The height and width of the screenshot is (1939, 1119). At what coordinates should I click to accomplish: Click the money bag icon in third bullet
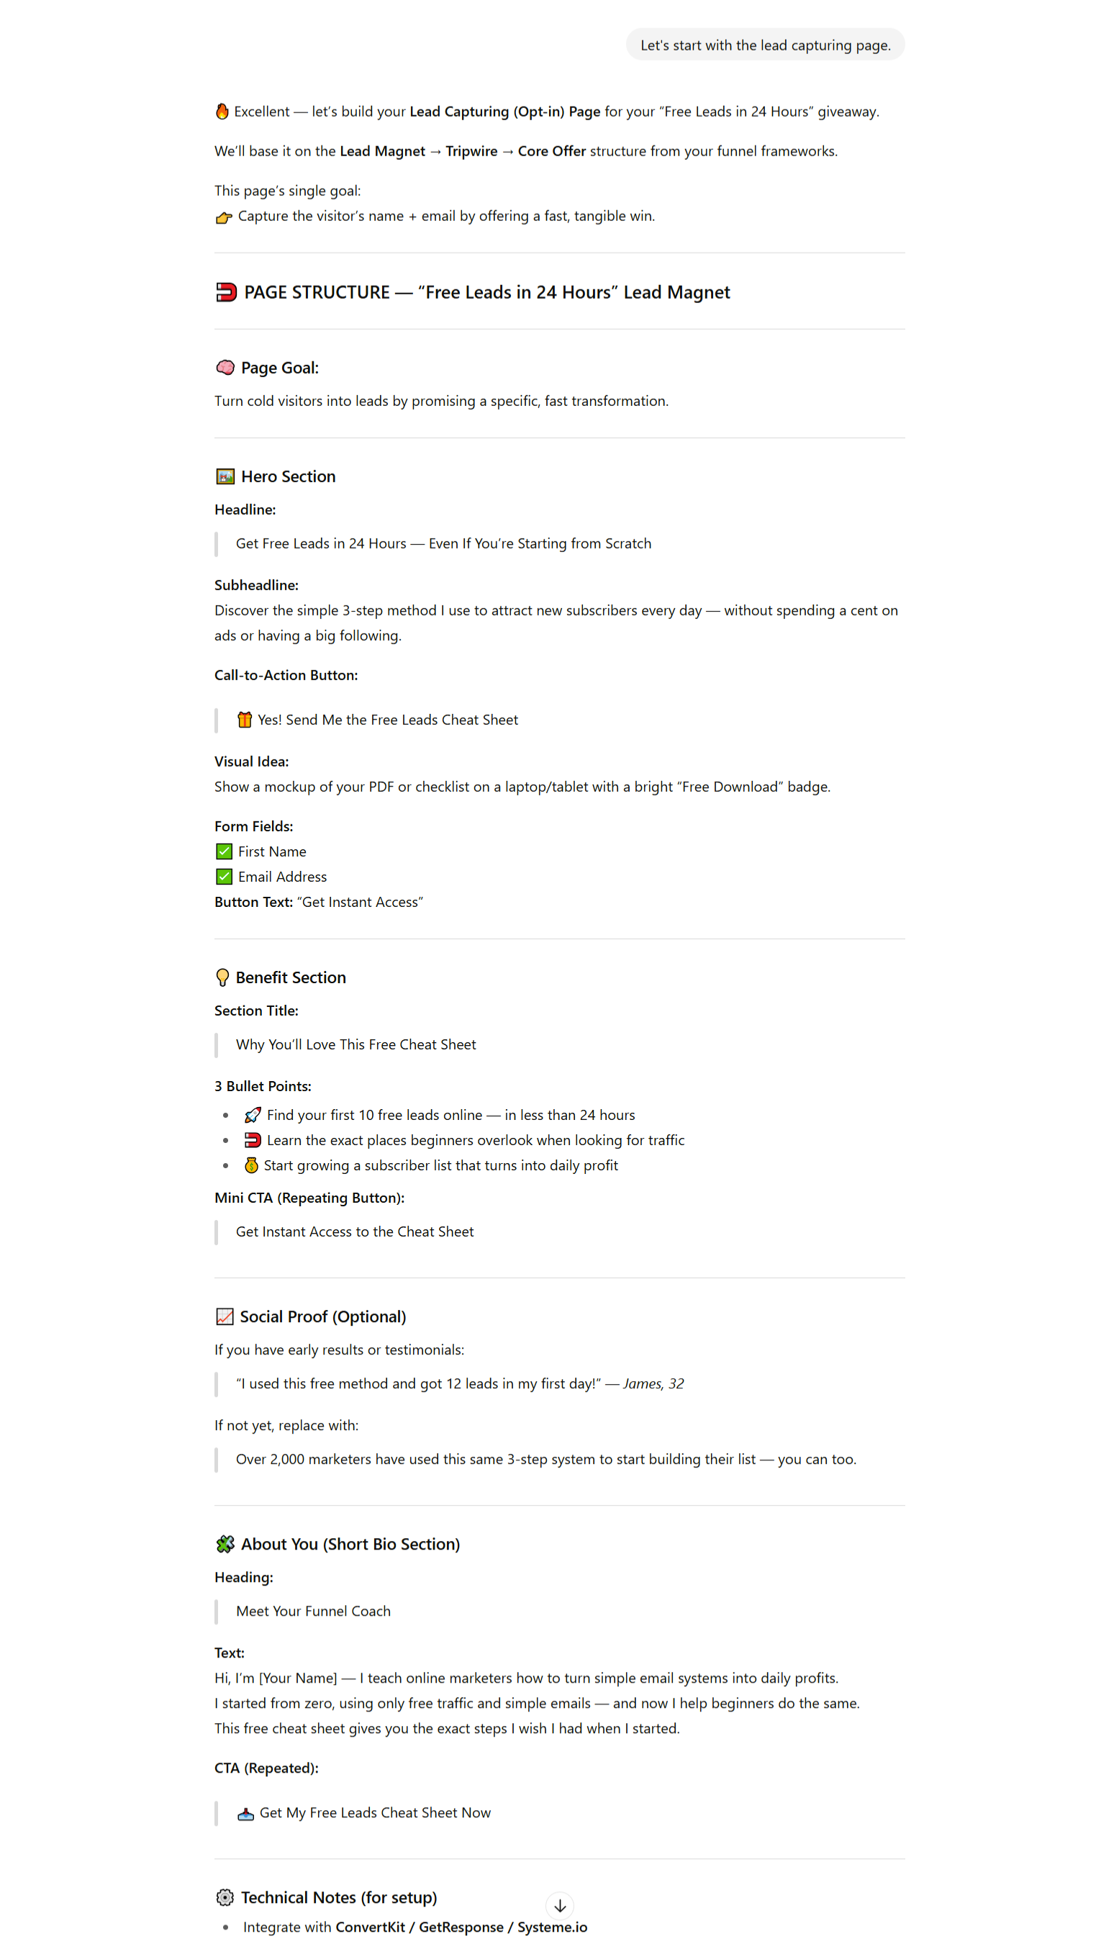click(251, 1165)
